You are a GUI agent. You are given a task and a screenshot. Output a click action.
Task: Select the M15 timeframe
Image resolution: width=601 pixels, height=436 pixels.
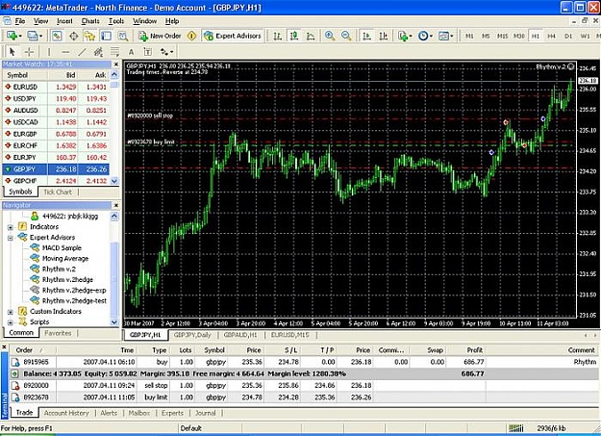tap(502, 36)
